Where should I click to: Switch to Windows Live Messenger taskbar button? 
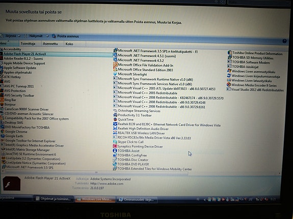coord(95,199)
